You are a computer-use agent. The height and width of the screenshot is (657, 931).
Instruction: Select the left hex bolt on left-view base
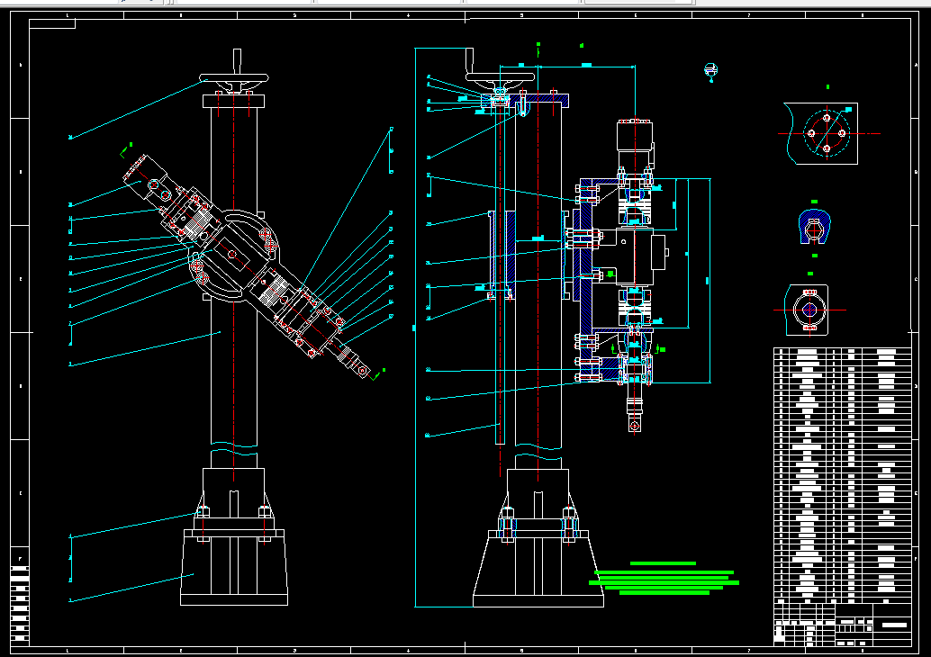[203, 511]
